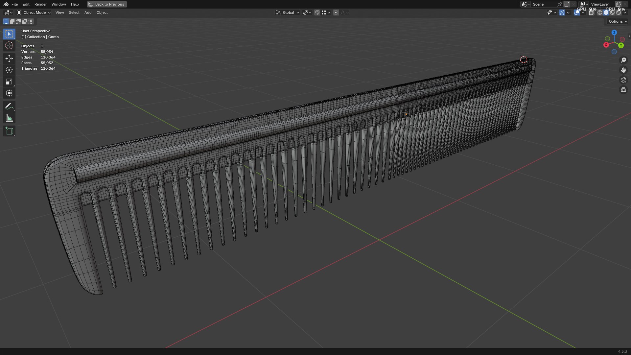
Task: Click the Back to Previous button
Action: tap(107, 4)
